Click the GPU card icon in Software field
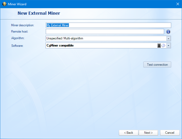Image resolution: width=182 pixels, height=139 pixels. [x=163, y=45]
